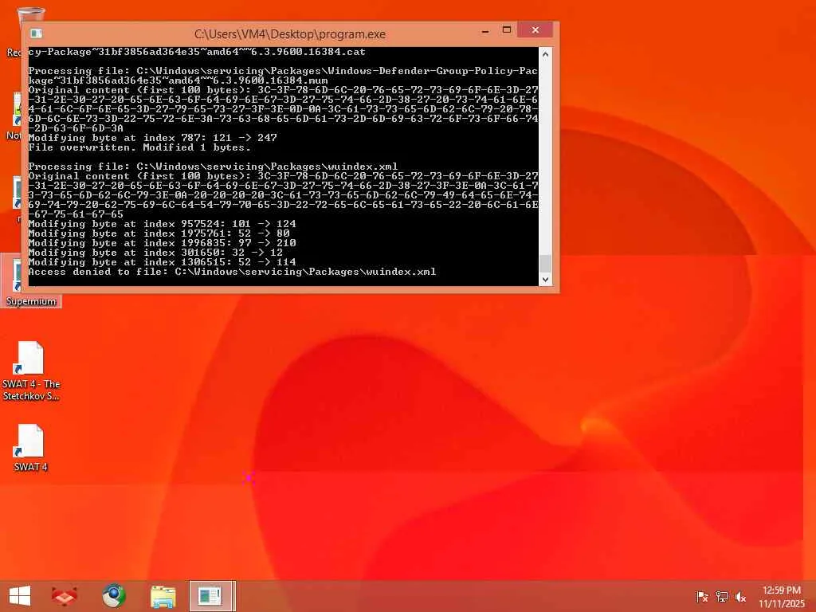
Task: Click the C:\Users\VM4\Desktop\program.exe title text
Action: pos(290,34)
